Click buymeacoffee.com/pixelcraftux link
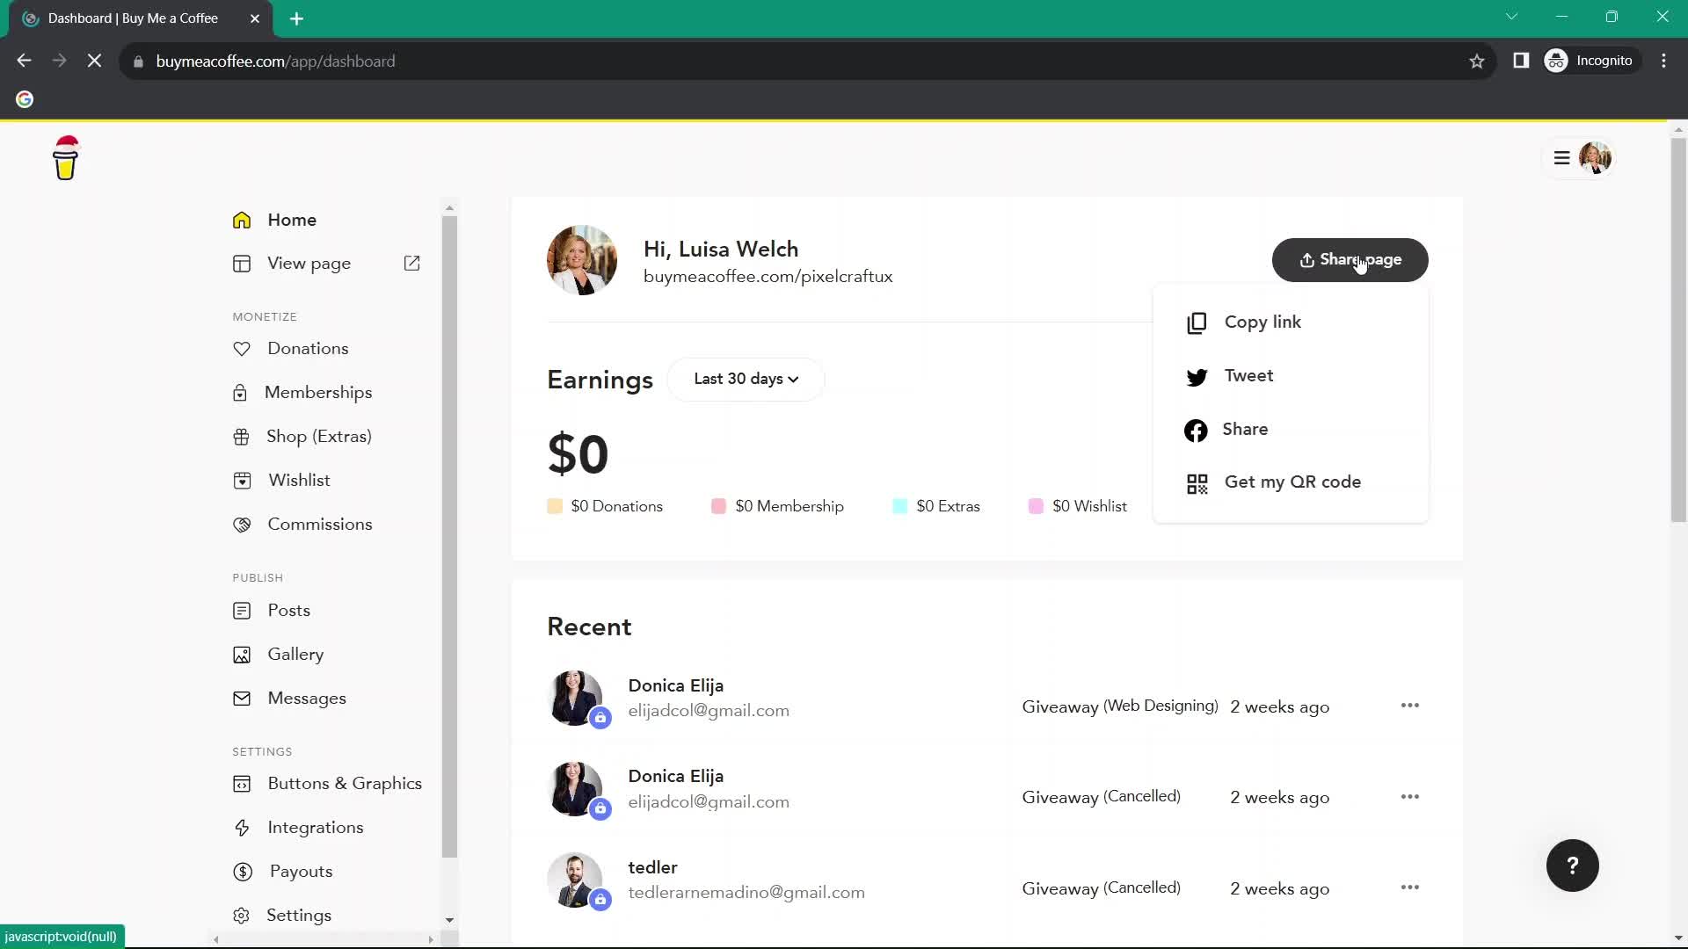Screen dimensions: 1688x949 tap(768, 277)
